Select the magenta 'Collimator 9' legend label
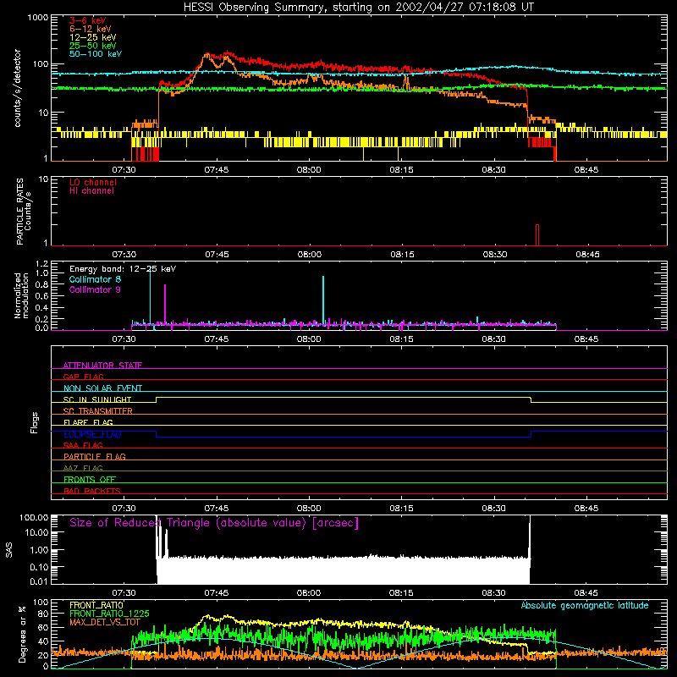The image size is (677, 677). pos(95,289)
